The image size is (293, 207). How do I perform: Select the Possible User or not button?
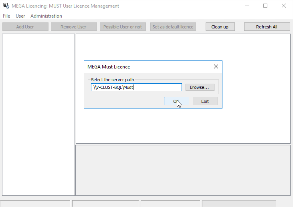[123, 27]
